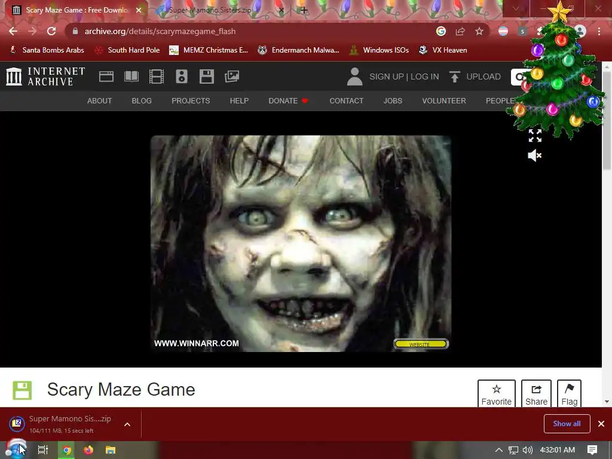This screenshot has width=612, height=459.
Task: Open the JOBS menu item
Action: pyautogui.click(x=393, y=100)
